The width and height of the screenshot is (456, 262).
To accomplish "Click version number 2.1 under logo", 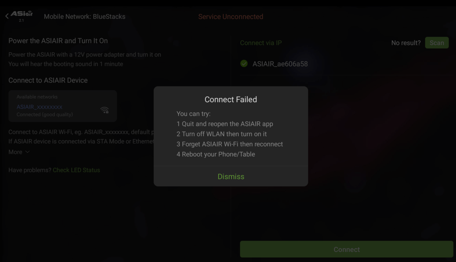I will click(21, 20).
